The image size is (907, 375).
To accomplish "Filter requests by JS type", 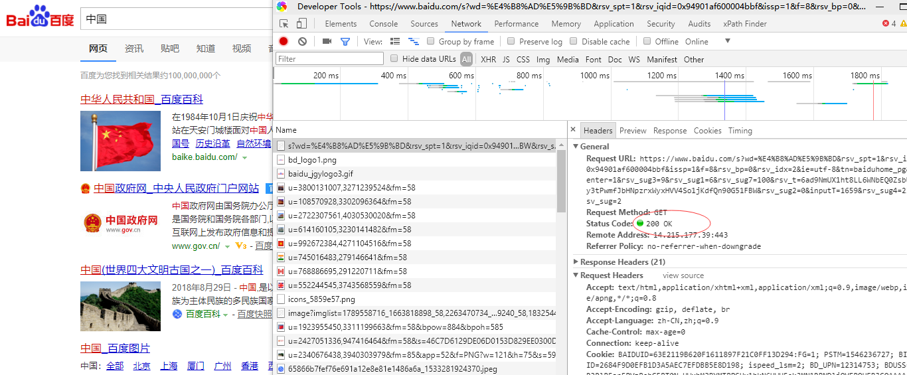I will pyautogui.click(x=506, y=59).
